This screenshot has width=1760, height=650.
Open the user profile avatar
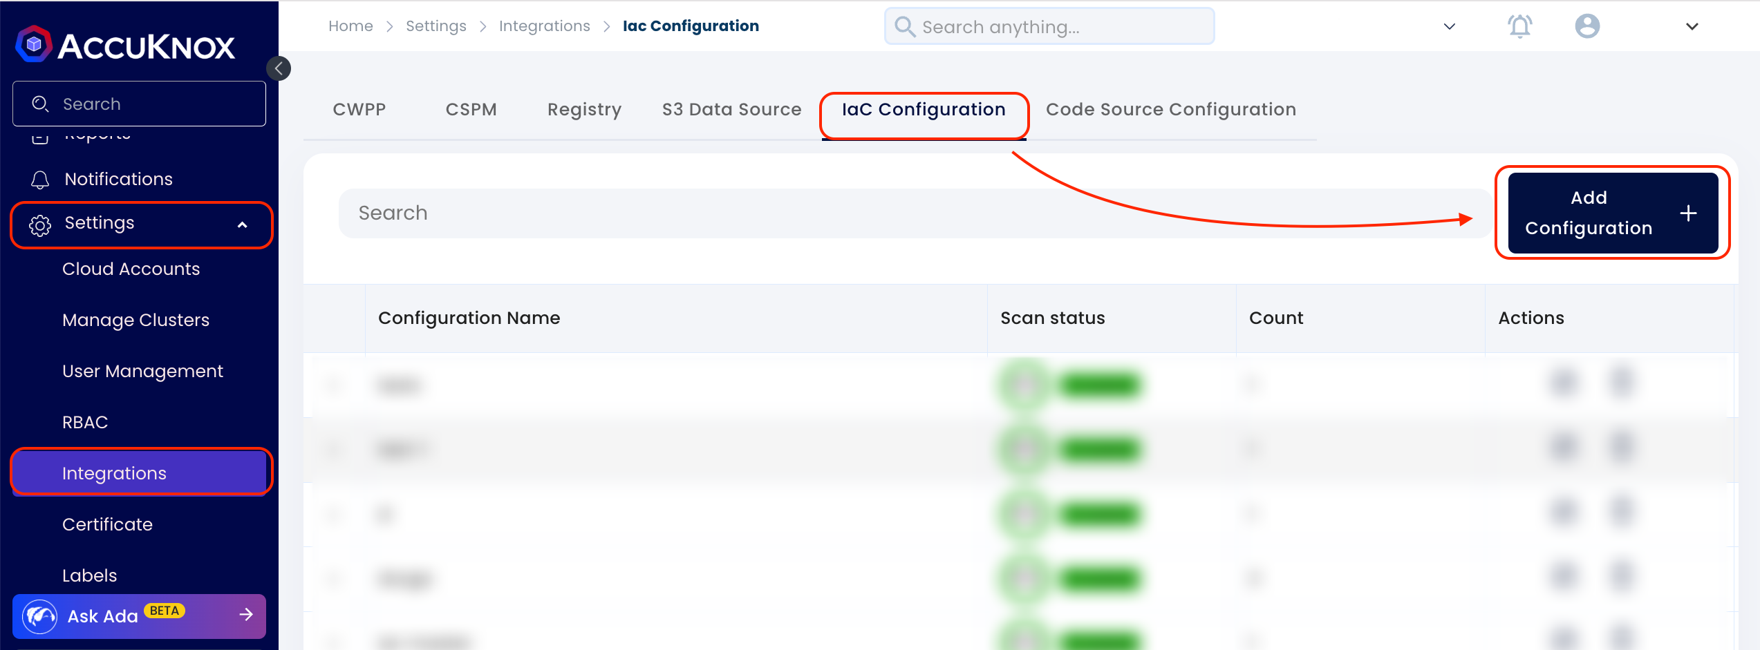1587,26
